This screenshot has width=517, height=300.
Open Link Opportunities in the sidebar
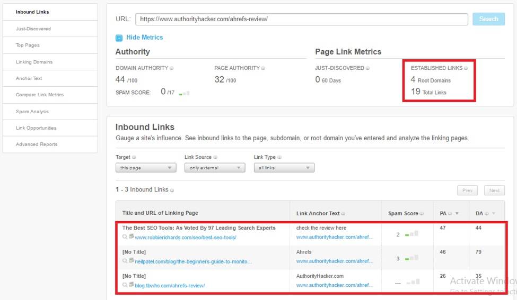pos(50,128)
